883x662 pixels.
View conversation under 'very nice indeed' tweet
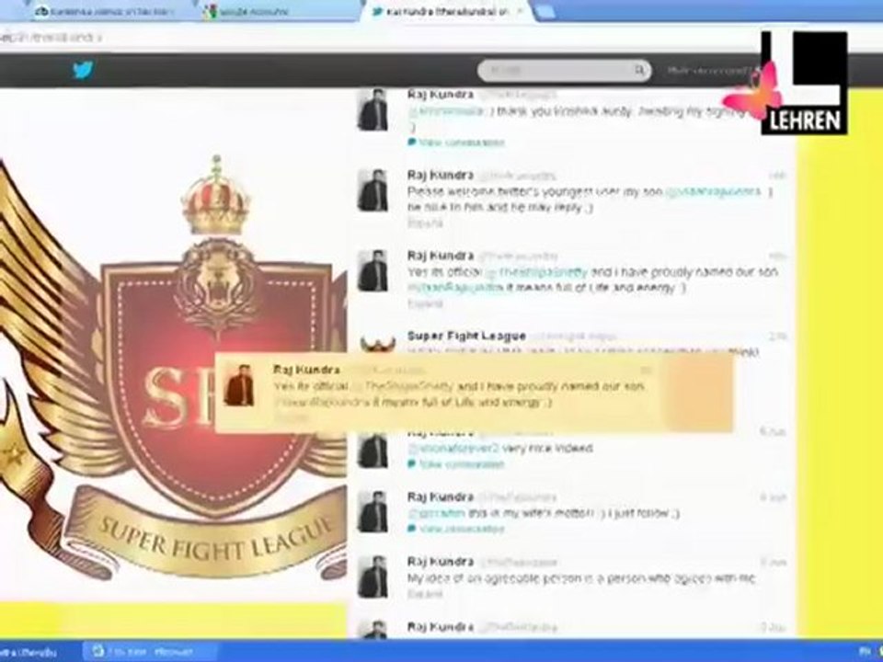[x=462, y=464]
